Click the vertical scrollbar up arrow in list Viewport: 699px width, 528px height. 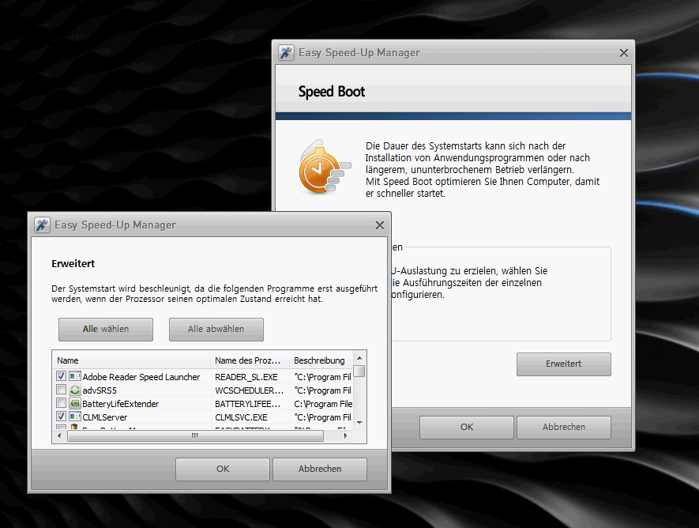(359, 358)
